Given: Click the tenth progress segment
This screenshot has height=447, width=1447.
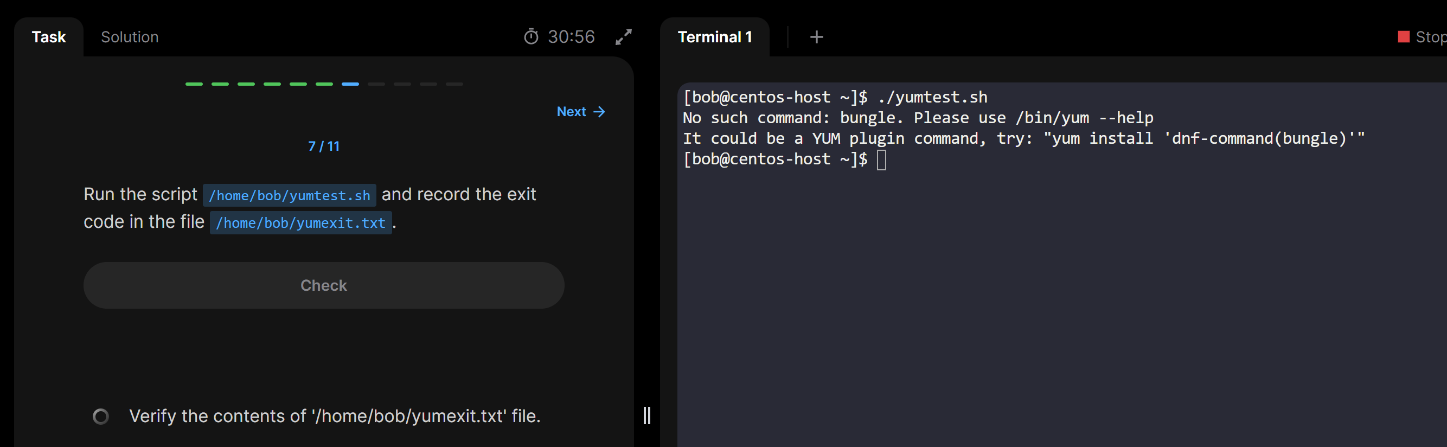Looking at the screenshot, I should (x=428, y=84).
